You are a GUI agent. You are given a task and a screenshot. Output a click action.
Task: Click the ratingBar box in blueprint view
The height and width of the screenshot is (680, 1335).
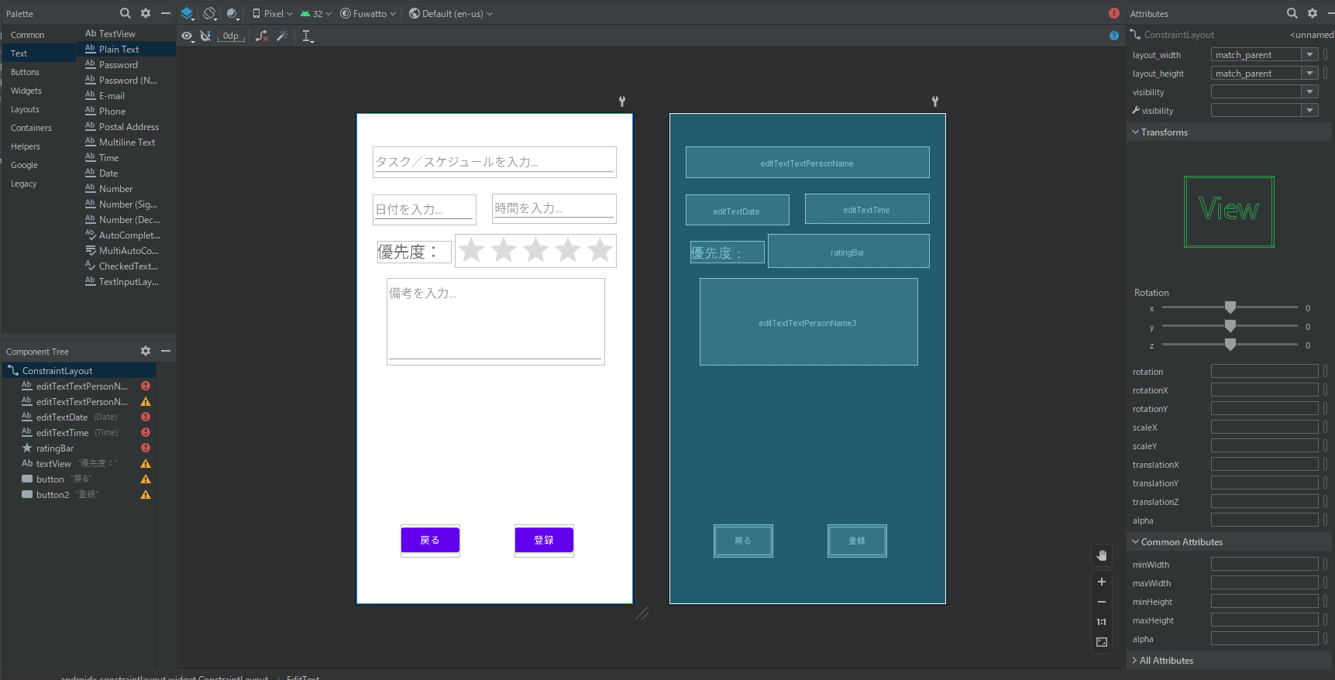point(848,252)
